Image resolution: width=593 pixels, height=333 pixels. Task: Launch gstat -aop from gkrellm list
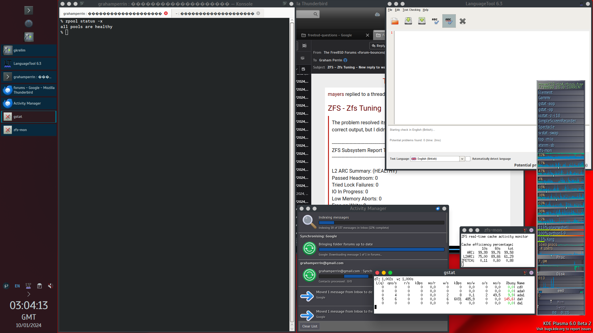561,104
